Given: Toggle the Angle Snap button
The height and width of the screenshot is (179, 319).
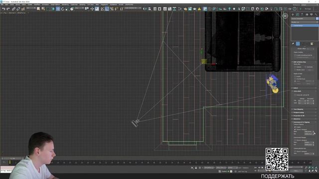Looking at the screenshot, I should tap(107, 9).
